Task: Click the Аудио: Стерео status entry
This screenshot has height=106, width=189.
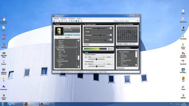Action: click(x=103, y=72)
